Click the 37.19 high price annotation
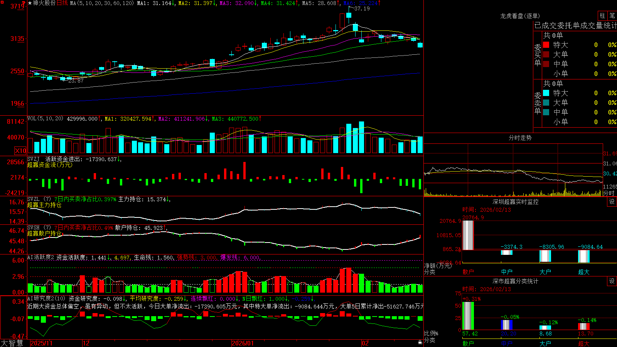 point(362,8)
